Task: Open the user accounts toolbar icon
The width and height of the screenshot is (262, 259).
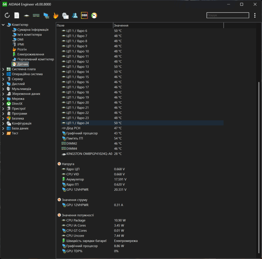Action: coord(75,15)
